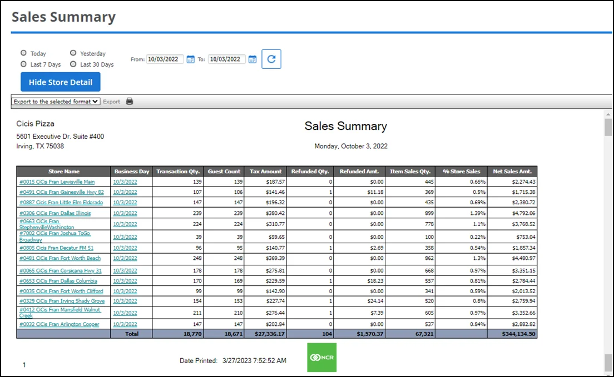Click the scrollbar up arrow
This screenshot has width=614, height=377.
click(608, 114)
